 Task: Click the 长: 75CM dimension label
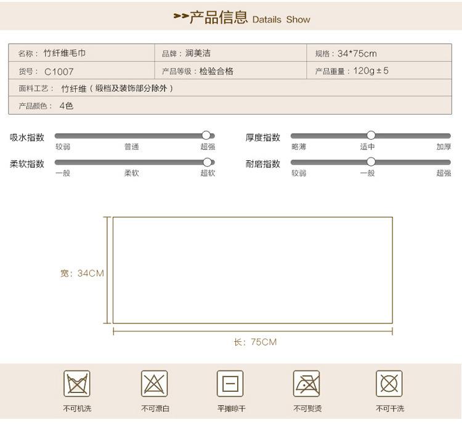point(255,342)
